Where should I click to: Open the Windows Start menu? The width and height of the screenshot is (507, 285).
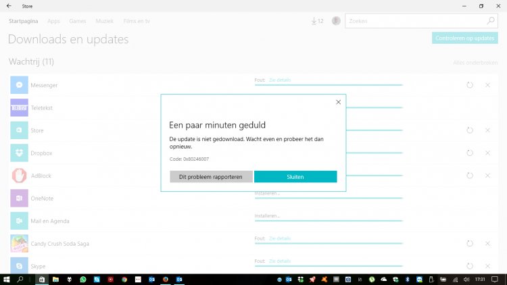tap(7, 279)
